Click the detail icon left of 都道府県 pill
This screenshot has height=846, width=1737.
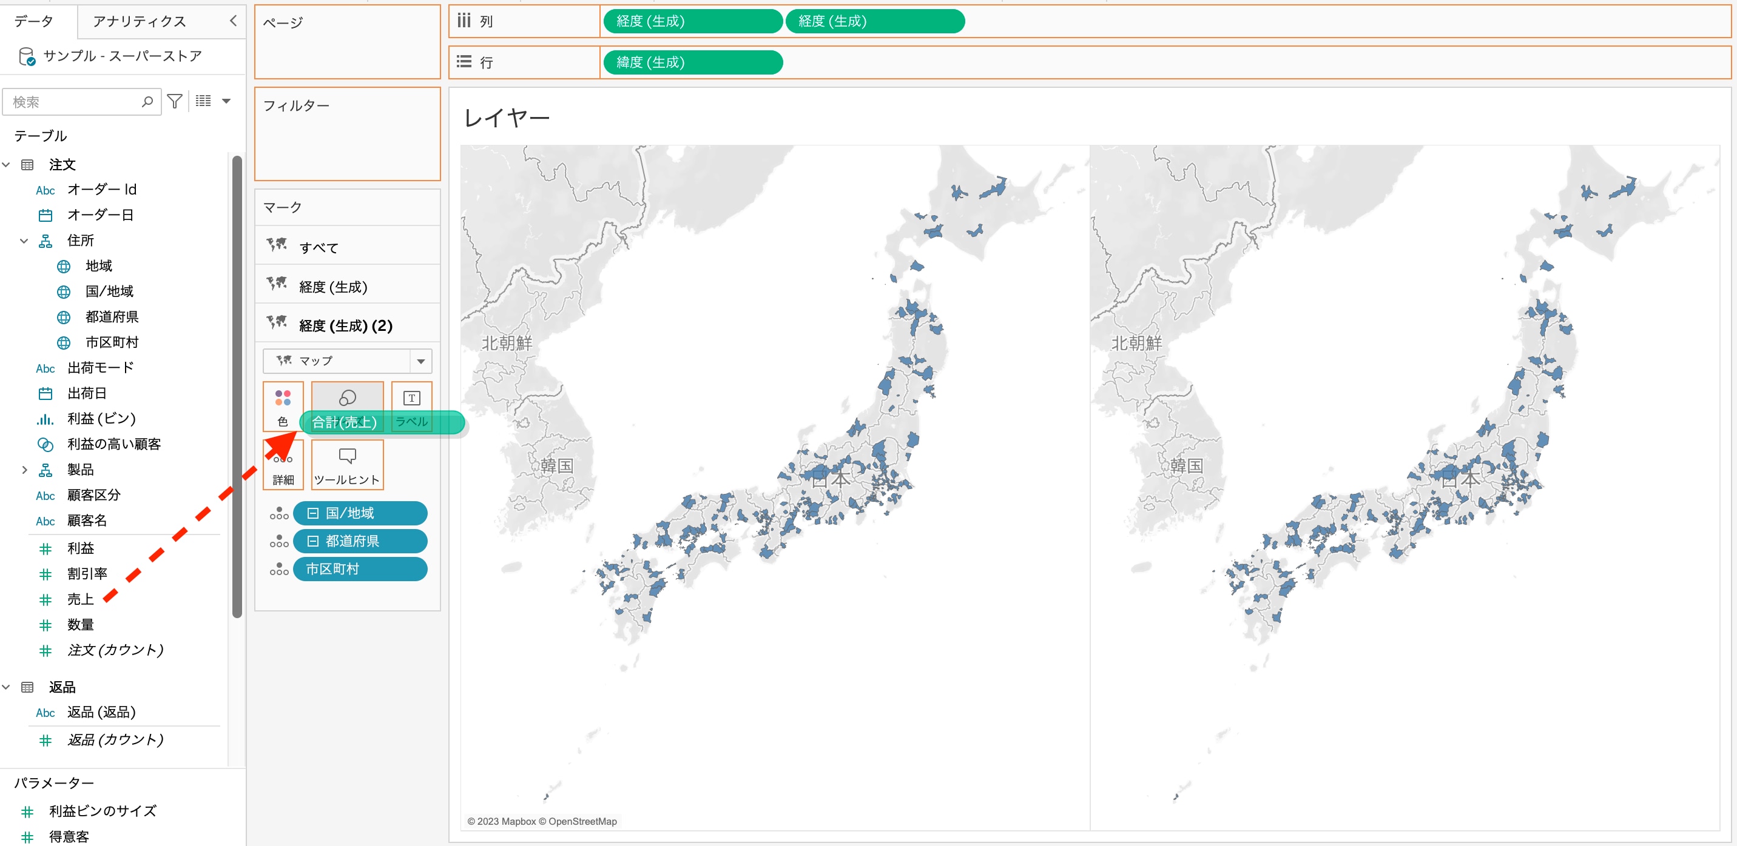tap(279, 541)
